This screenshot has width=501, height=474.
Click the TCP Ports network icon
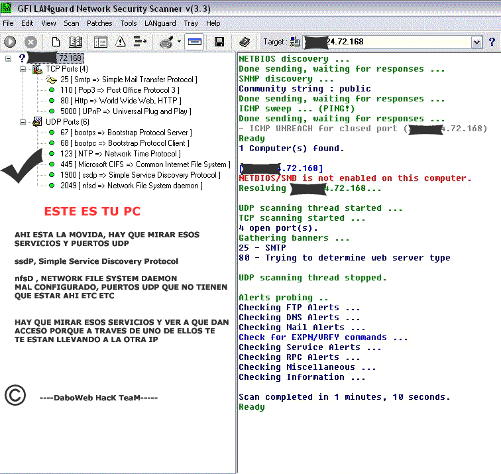[37, 69]
